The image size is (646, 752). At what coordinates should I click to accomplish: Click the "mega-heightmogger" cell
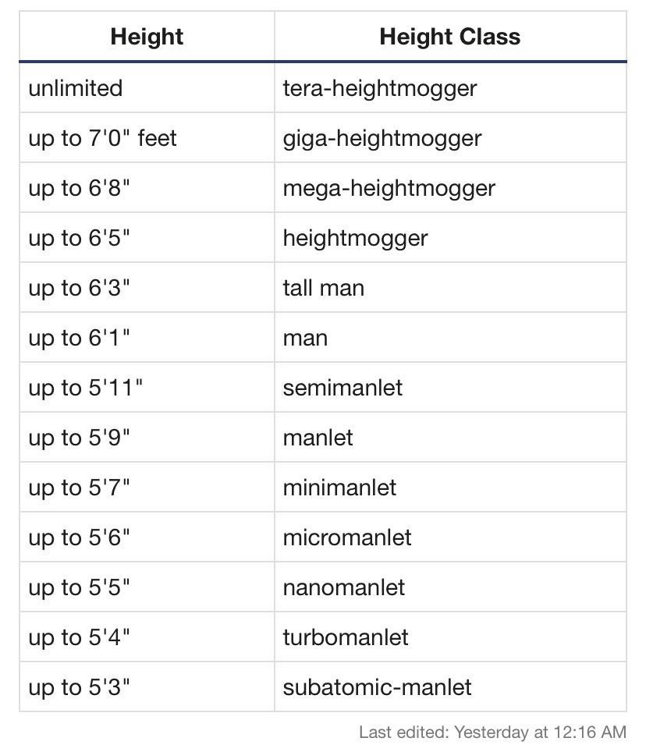389,188
